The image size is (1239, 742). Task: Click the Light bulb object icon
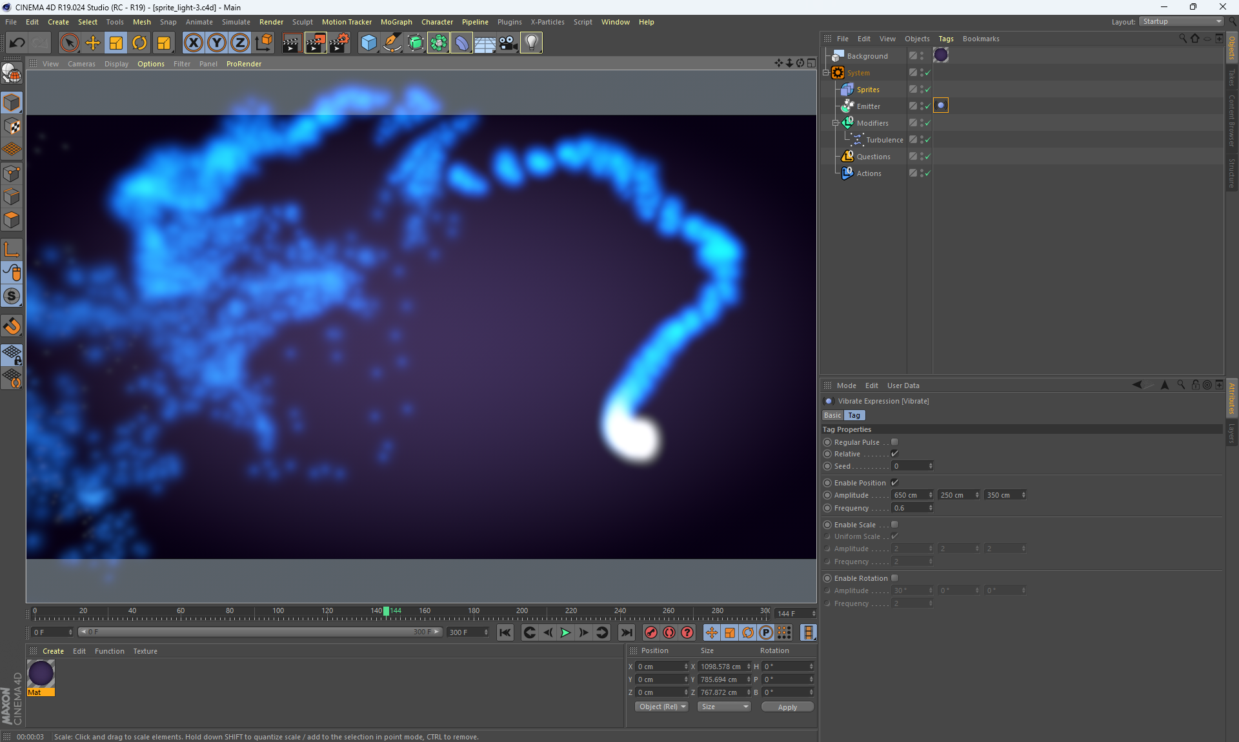pos(531,43)
